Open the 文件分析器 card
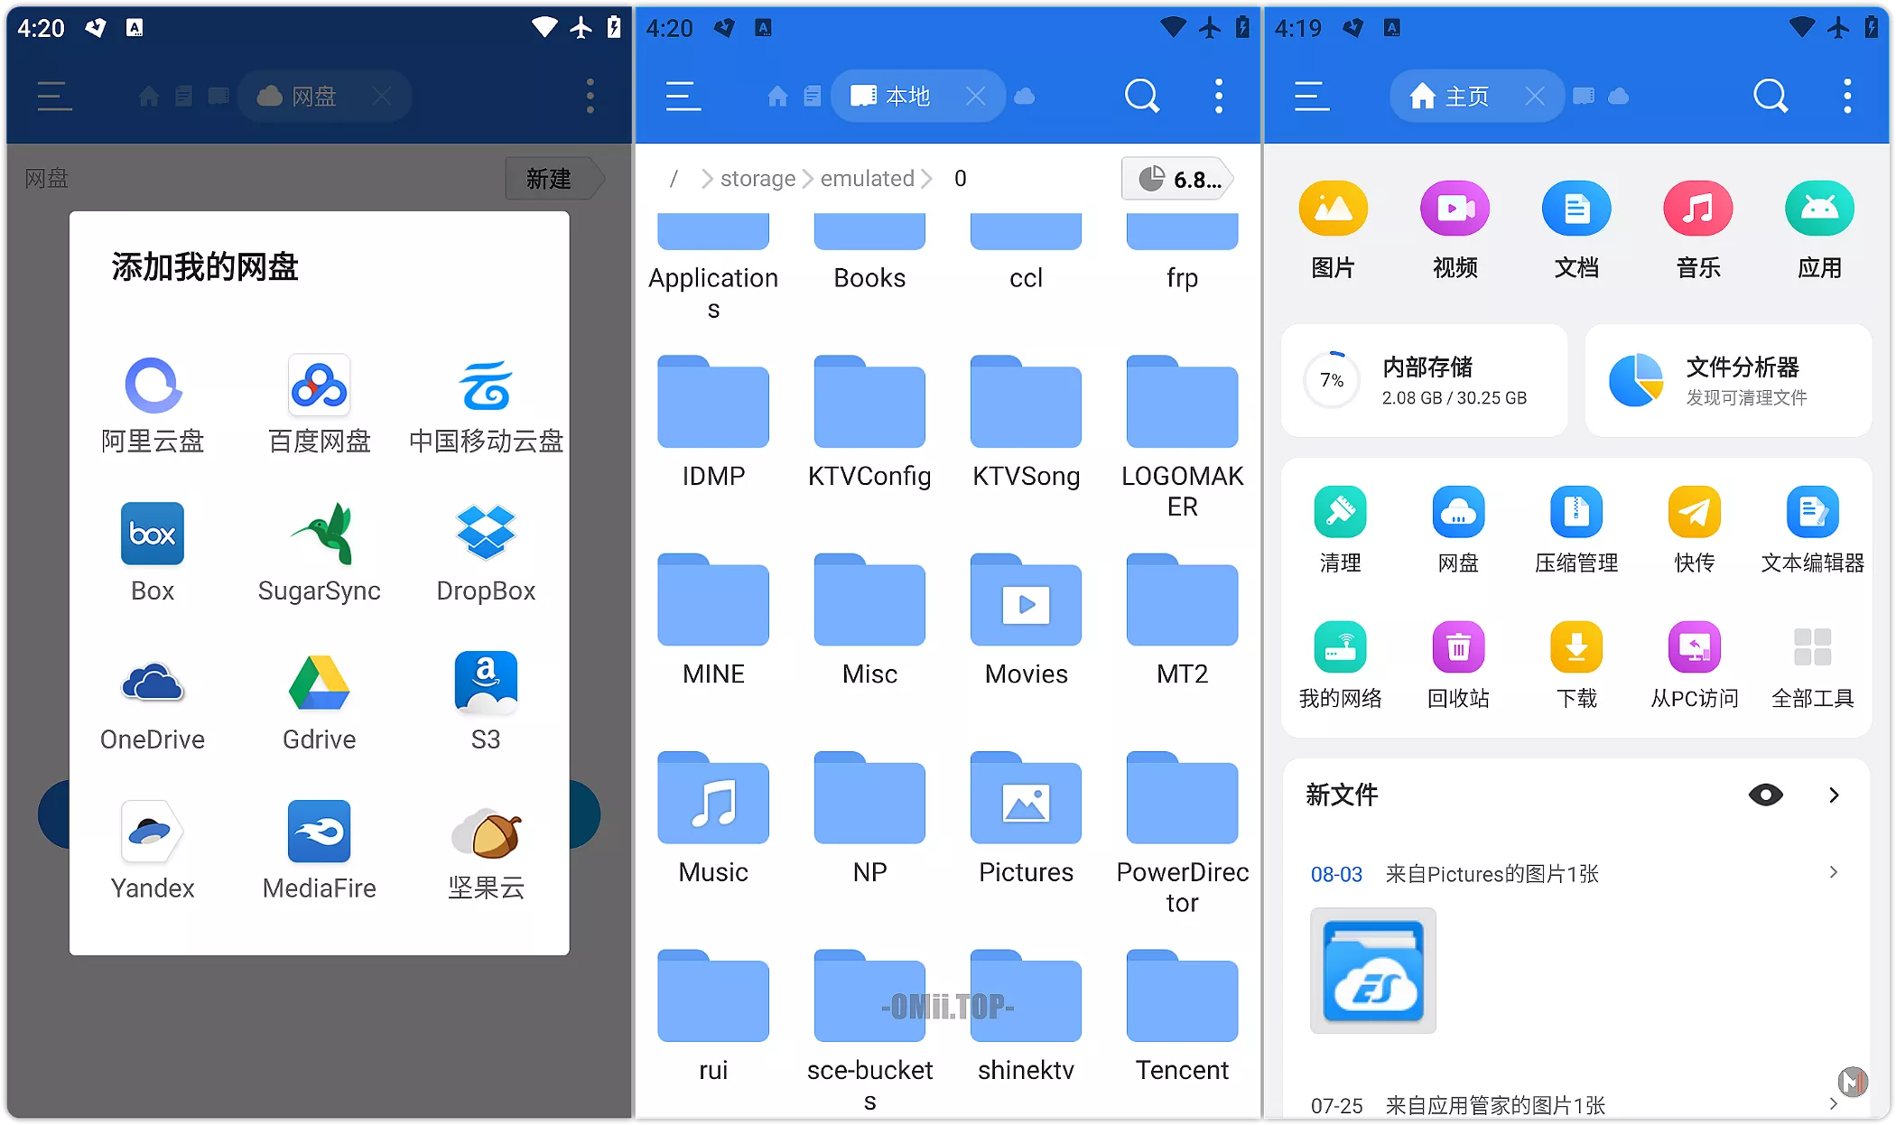Screen dimensions: 1896x1125 coord(1728,380)
